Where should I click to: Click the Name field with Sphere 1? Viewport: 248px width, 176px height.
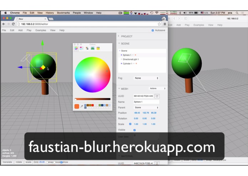(146, 102)
